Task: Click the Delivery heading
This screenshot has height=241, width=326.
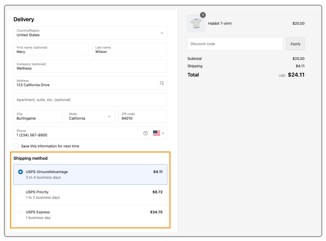Action: tap(24, 19)
